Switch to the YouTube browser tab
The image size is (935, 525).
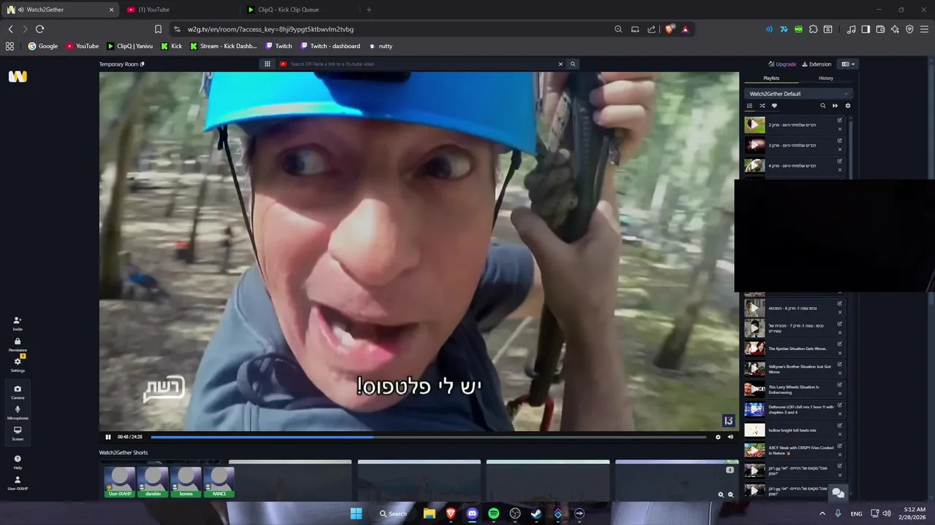pyautogui.click(x=179, y=9)
